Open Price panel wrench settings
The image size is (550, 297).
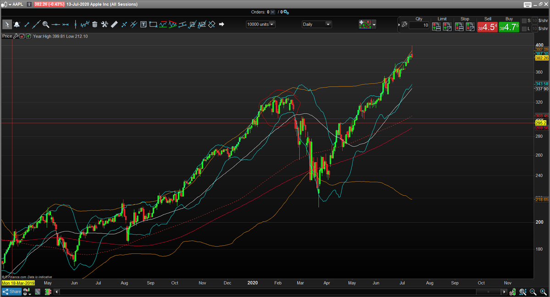16,36
